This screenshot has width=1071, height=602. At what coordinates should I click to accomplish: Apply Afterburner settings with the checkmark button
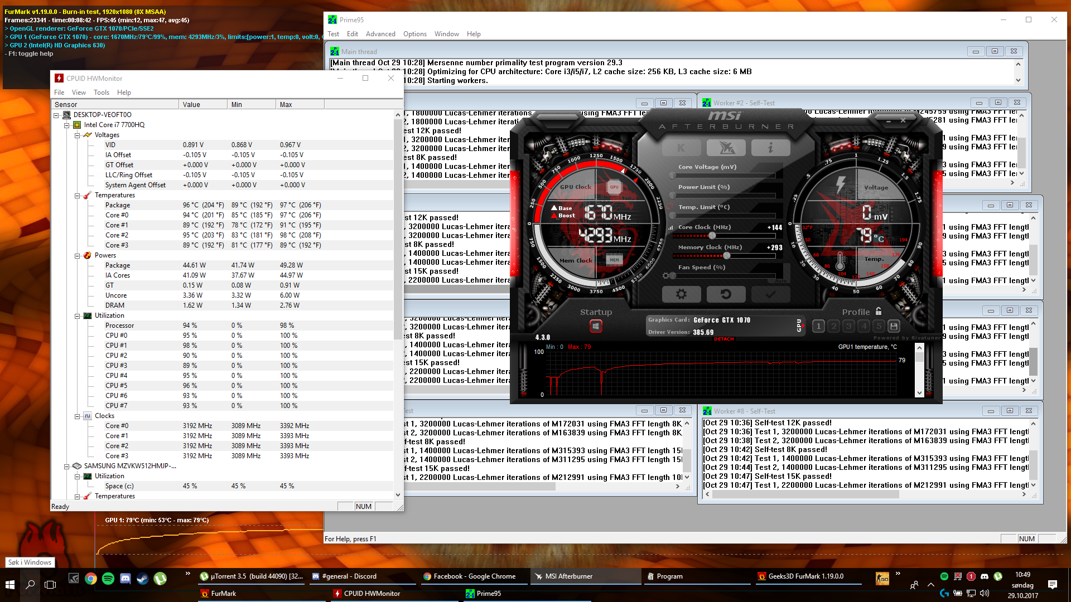(770, 294)
